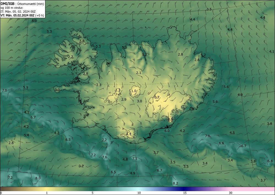This screenshot has height=195, width=275.
Task: Click the 'og 100 m vindur.' legend line
Action: point(12,8)
